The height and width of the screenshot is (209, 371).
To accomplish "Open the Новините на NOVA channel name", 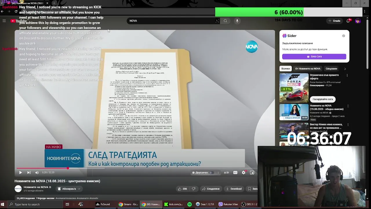I will pos(36,187).
